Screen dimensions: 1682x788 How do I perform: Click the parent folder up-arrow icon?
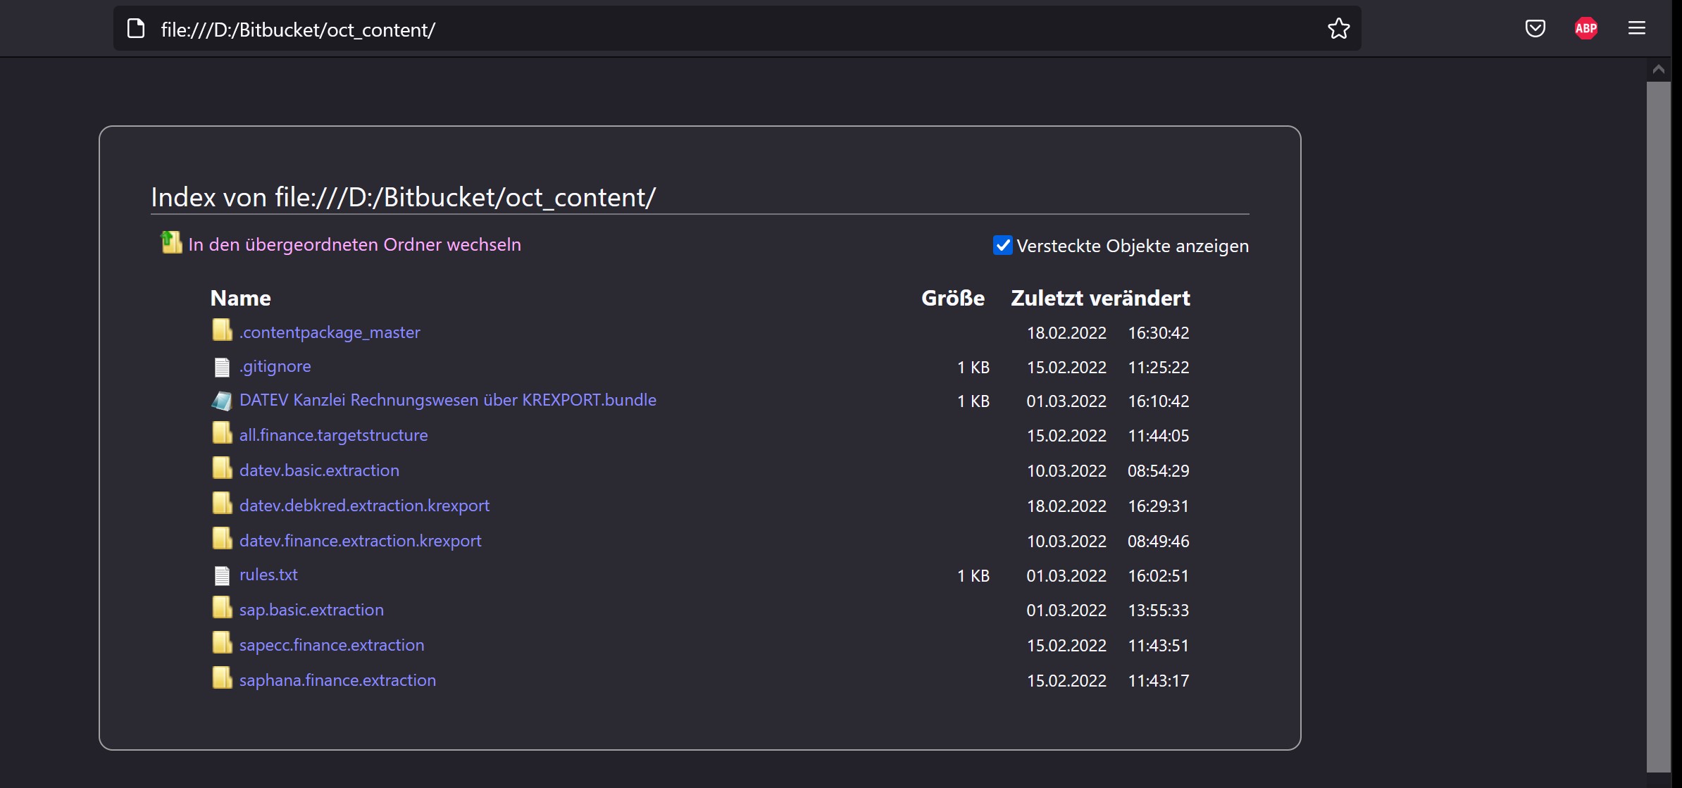[x=171, y=243]
